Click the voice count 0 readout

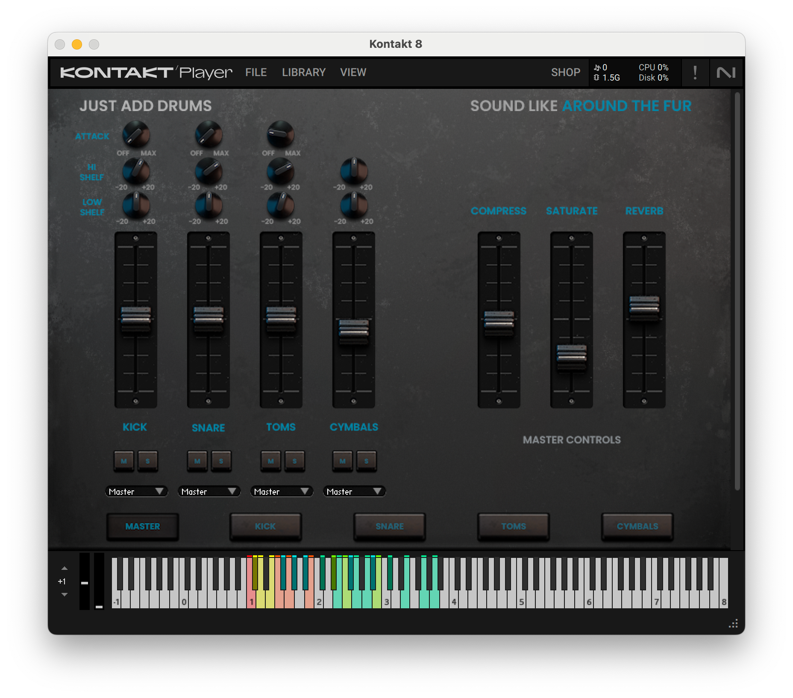[x=601, y=67]
